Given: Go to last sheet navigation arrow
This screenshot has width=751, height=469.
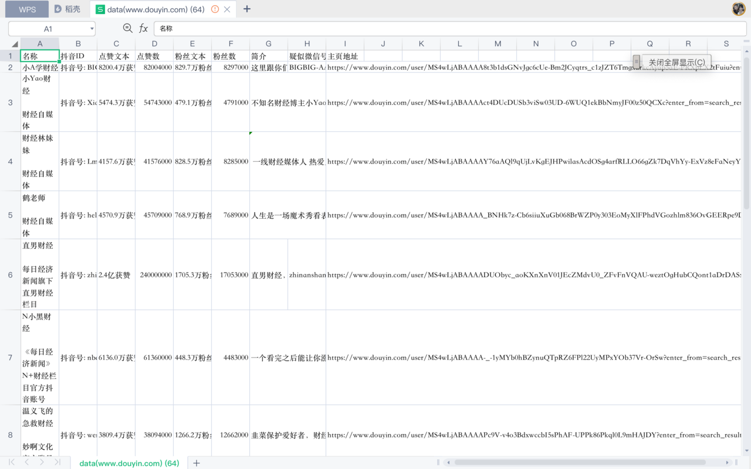Looking at the screenshot, I should (57, 463).
